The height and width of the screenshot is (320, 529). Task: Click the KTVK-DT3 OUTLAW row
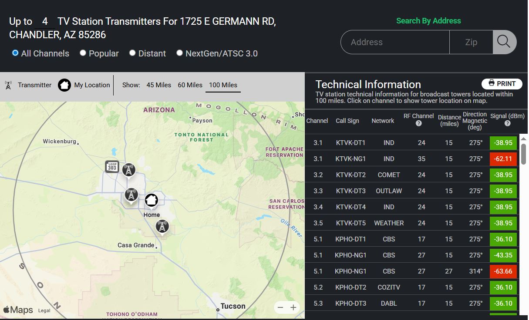pos(412,191)
